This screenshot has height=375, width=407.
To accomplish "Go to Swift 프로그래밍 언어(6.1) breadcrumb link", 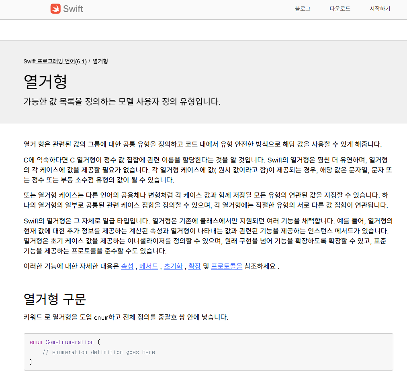I will tap(55, 61).
